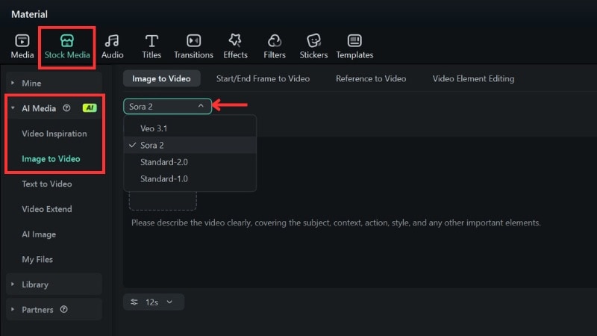
Task: Open the Titles T icon
Action: [x=151, y=40]
